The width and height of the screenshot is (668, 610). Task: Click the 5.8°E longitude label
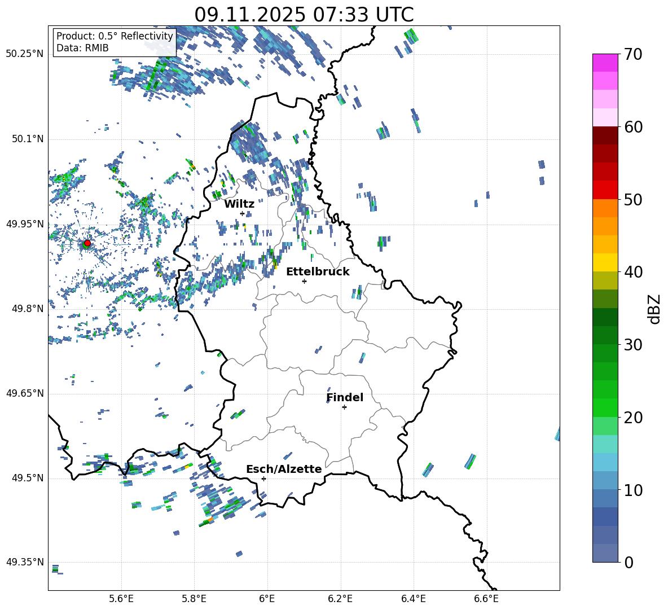pos(194,599)
